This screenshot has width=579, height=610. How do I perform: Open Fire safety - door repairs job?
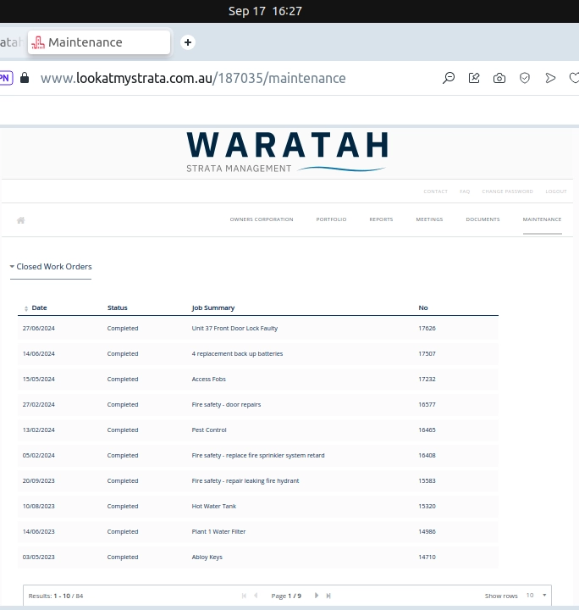[x=226, y=405]
